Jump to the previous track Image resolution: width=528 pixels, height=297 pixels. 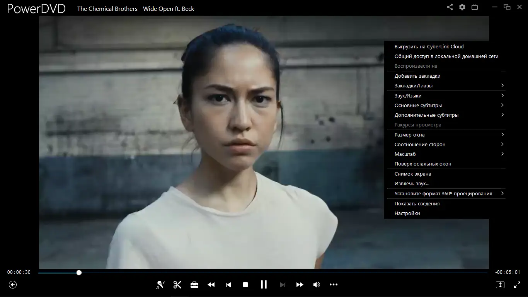tap(228, 285)
